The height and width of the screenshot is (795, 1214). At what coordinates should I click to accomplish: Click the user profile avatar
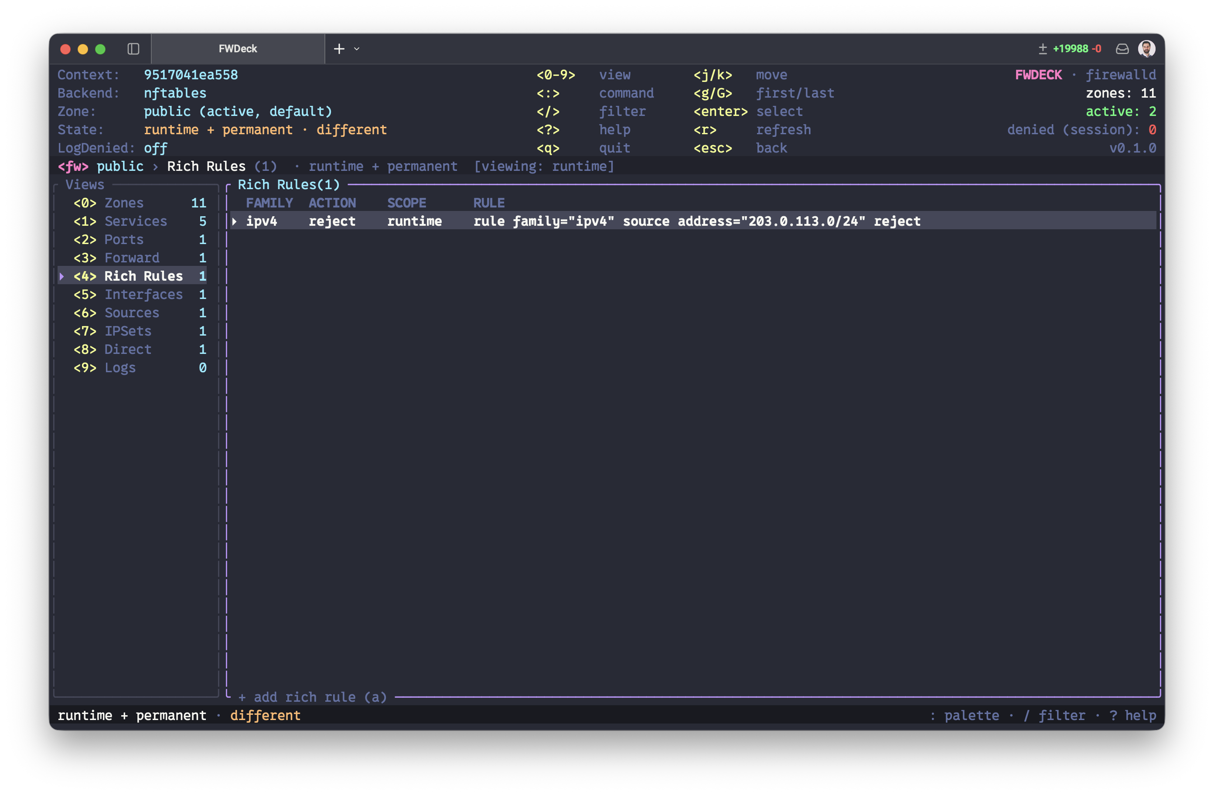click(x=1147, y=49)
